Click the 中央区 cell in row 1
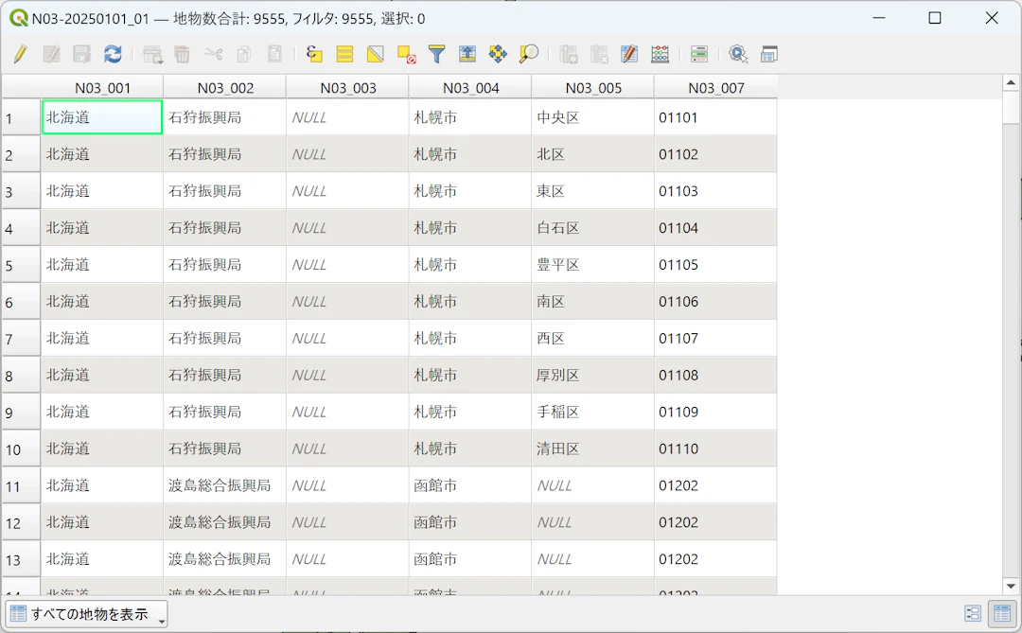The width and height of the screenshot is (1022, 633). pyautogui.click(x=591, y=118)
